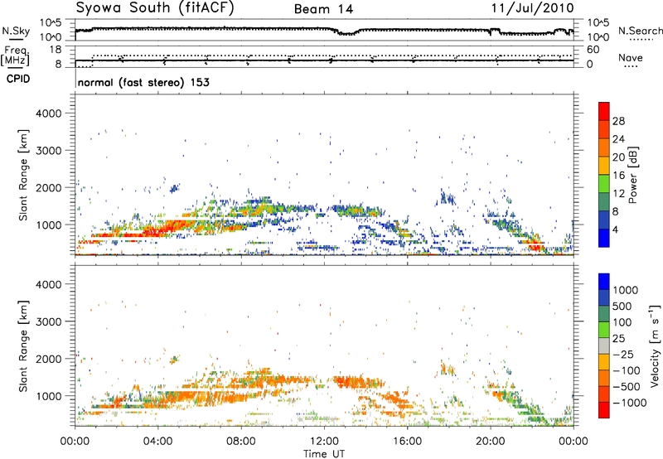663x459 pixels.
Task: Click 'Slant Range [km]' label of velocity panel
Action: pyautogui.click(x=23, y=346)
